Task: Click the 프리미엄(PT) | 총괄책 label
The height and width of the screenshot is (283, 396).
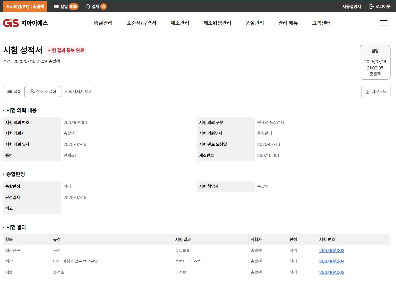Action: click(25, 7)
